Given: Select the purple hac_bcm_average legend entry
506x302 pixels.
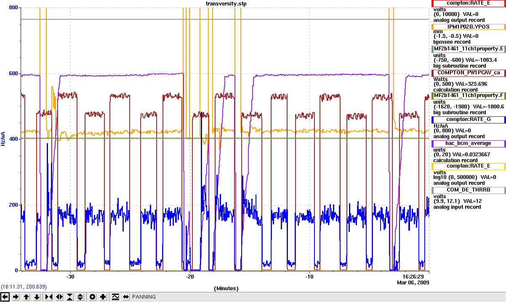Looking at the screenshot, I should (469, 143).
